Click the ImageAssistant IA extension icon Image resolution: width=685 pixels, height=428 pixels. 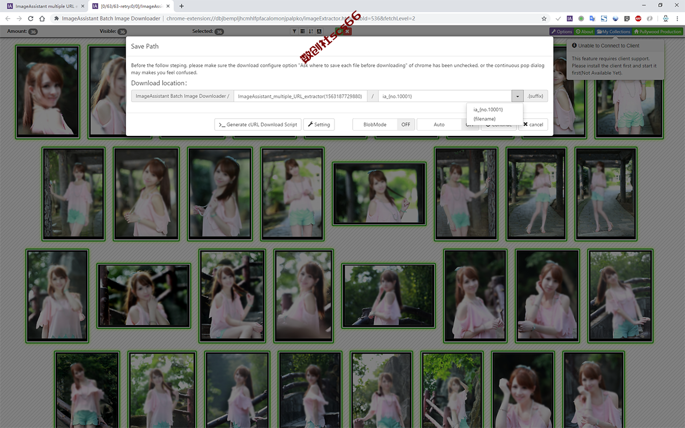[x=570, y=18]
